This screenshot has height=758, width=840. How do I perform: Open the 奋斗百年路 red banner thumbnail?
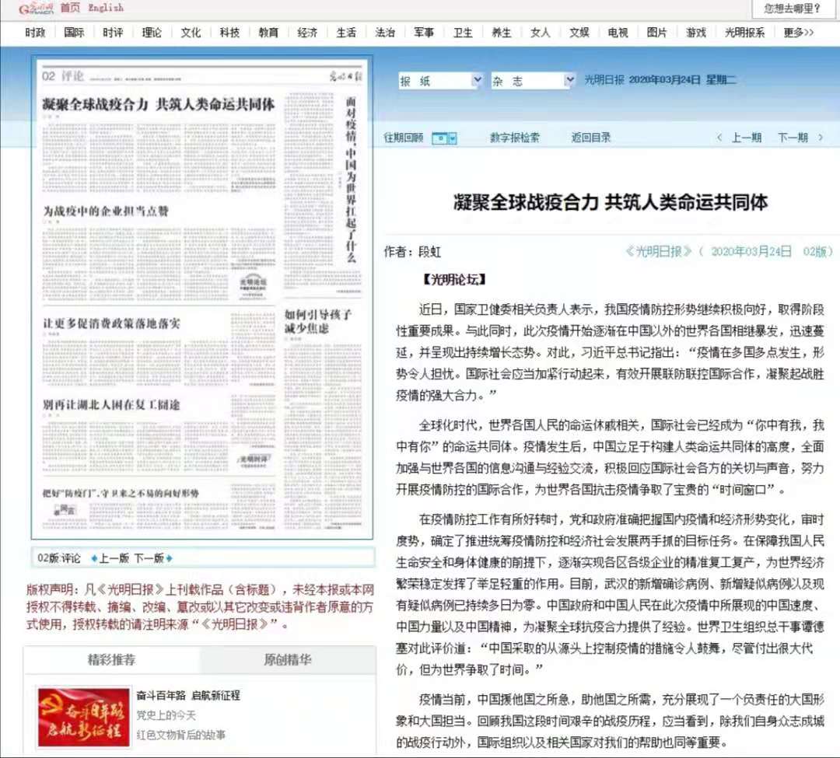coord(83,717)
